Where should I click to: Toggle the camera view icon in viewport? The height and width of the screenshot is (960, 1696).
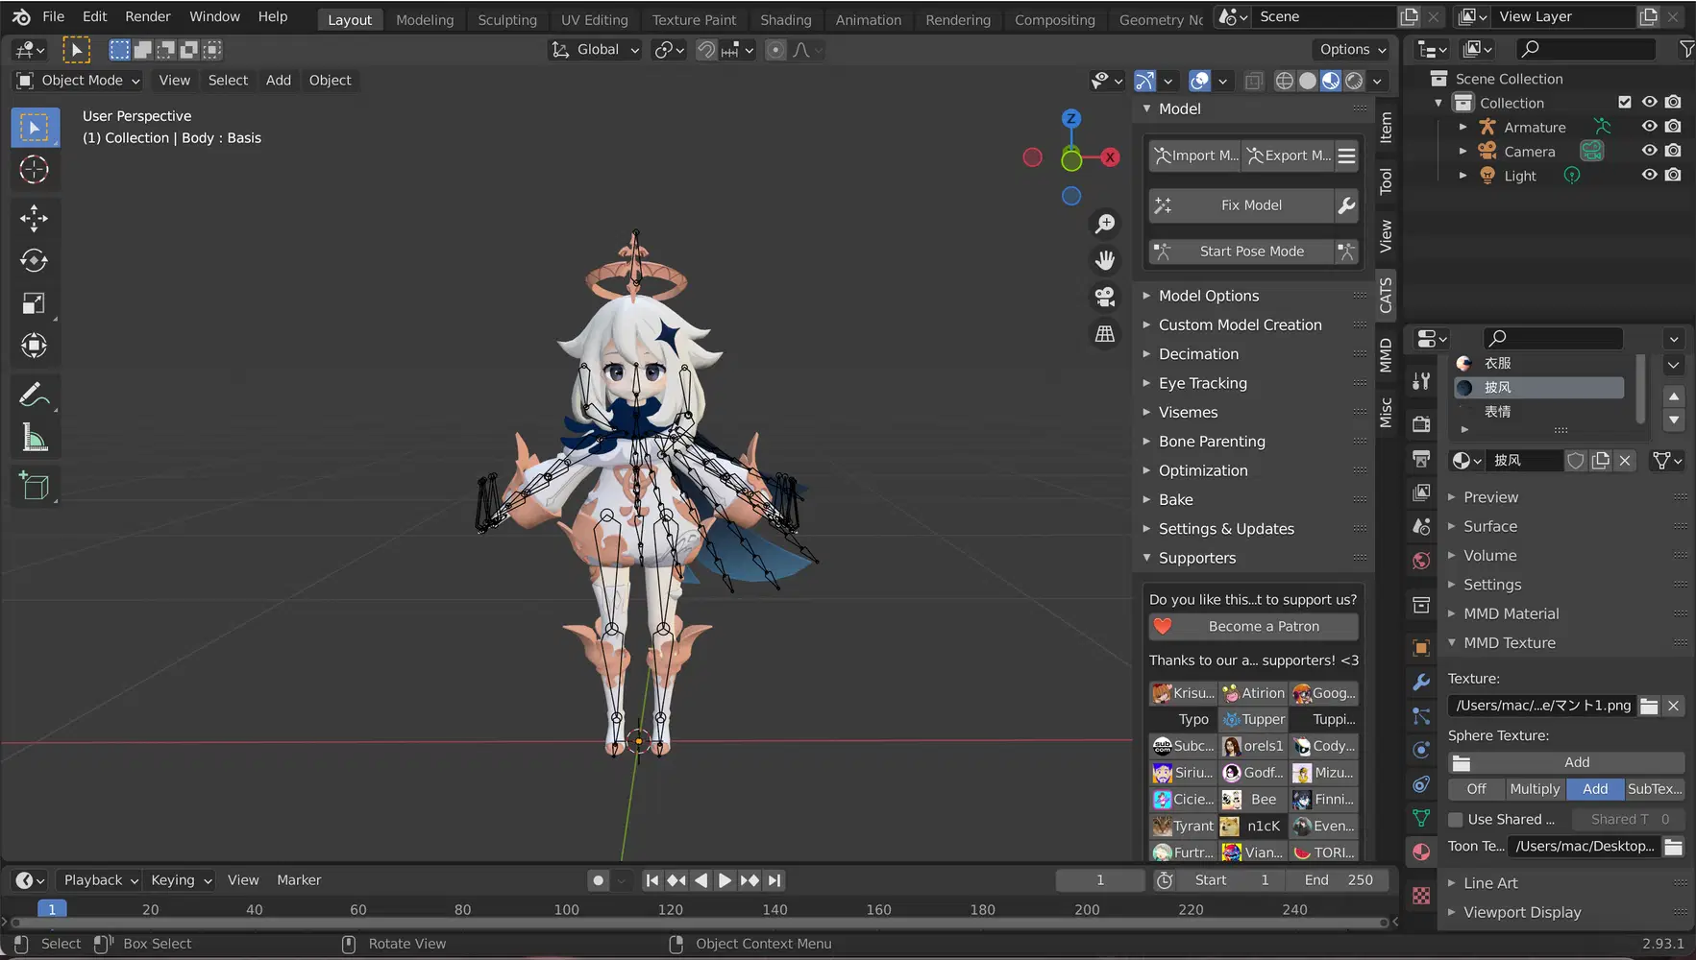(x=1105, y=297)
